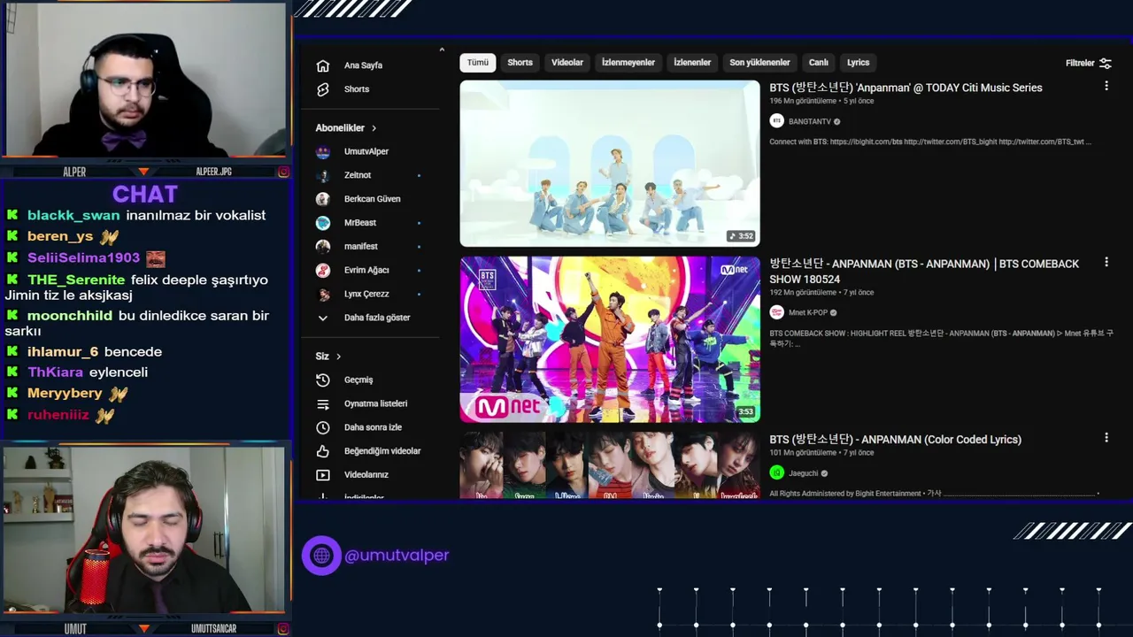This screenshot has width=1133, height=637.
Task: Expand the Abonelikler section arrow
Action: (x=374, y=128)
